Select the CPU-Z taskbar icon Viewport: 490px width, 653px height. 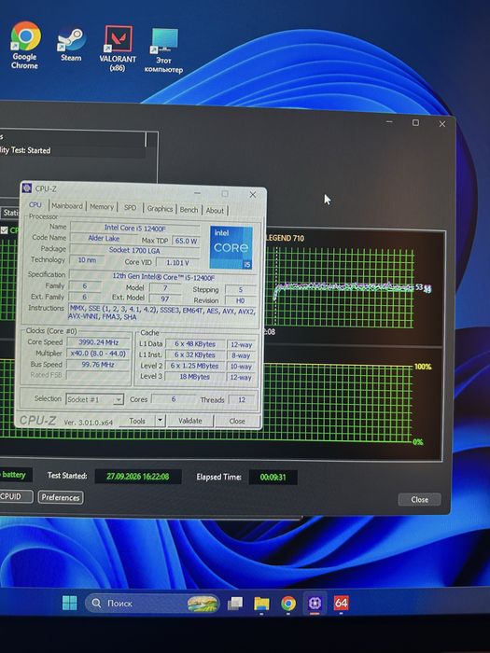pos(315,603)
